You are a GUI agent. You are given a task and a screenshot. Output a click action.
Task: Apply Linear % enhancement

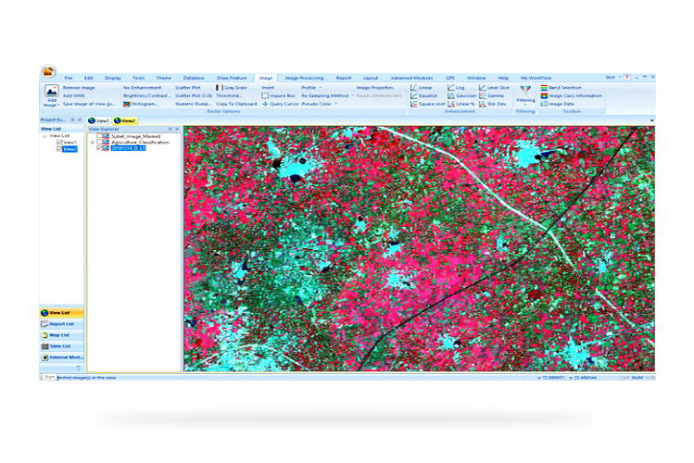tap(461, 104)
